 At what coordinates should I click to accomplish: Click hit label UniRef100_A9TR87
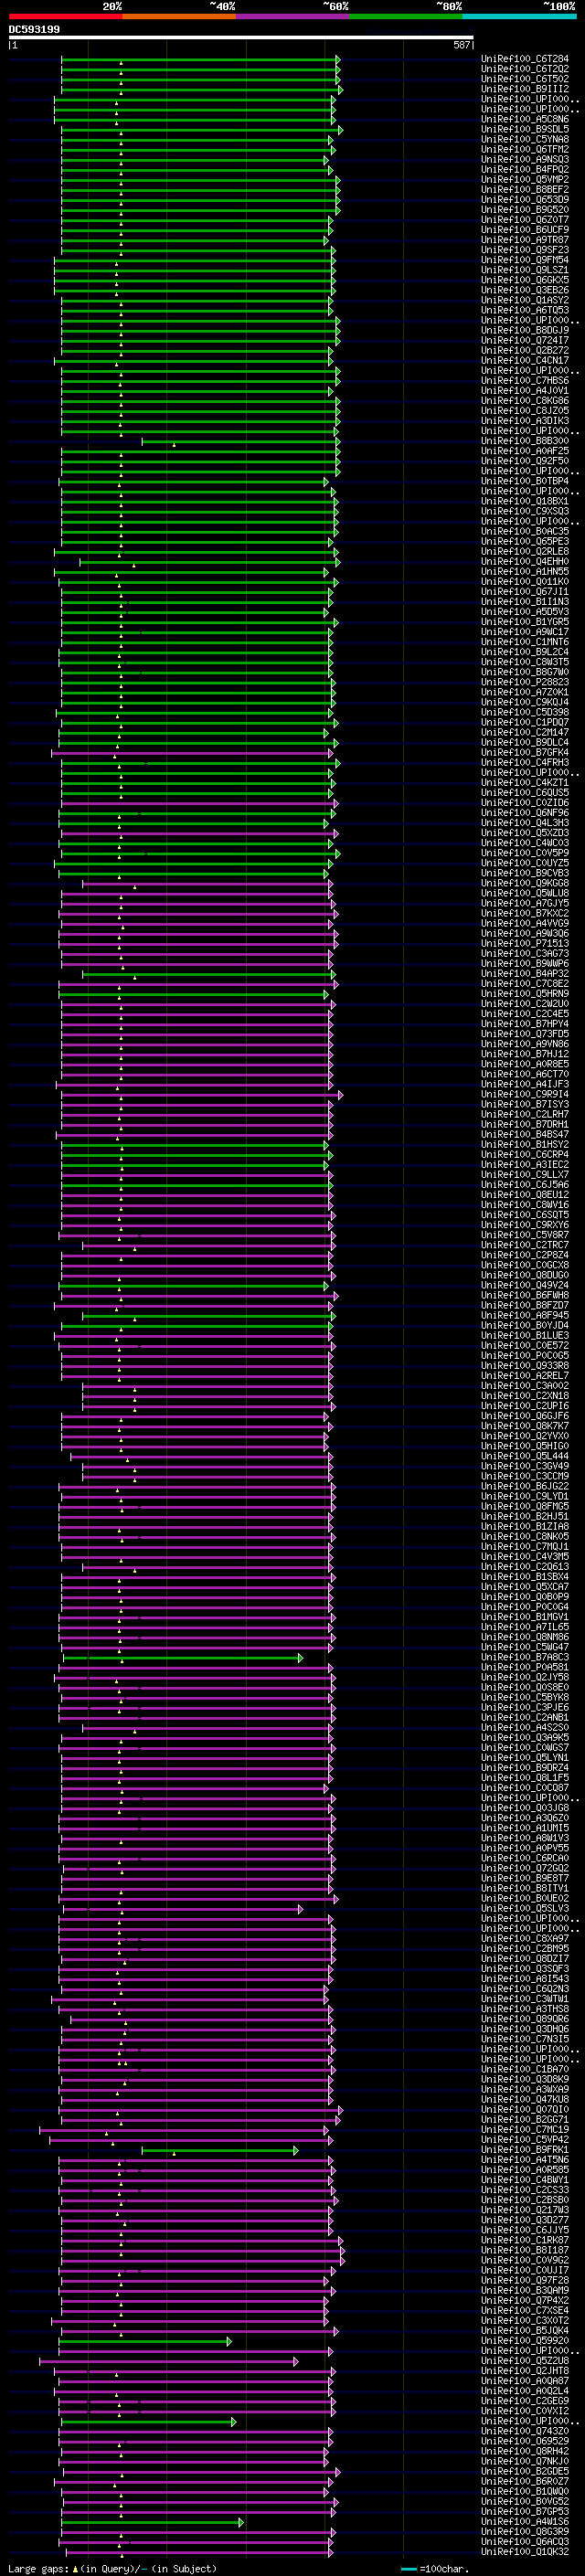click(525, 240)
